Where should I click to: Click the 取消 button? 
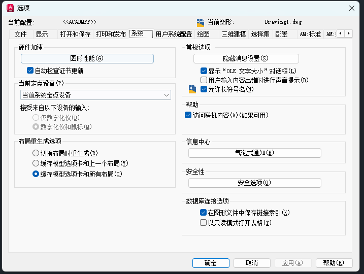pyautogui.click(x=252, y=263)
